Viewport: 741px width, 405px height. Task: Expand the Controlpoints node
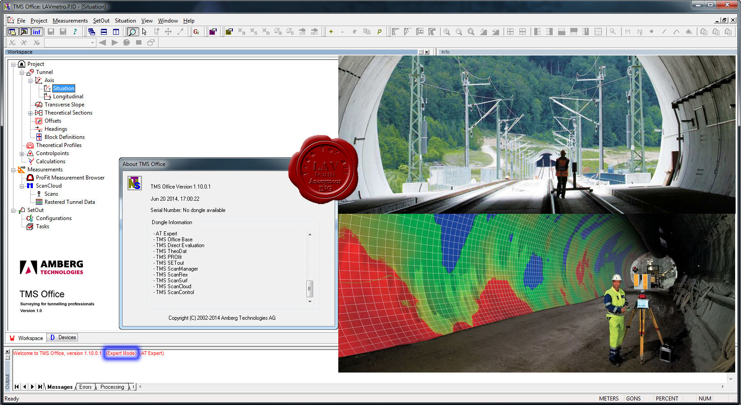[x=22, y=154]
